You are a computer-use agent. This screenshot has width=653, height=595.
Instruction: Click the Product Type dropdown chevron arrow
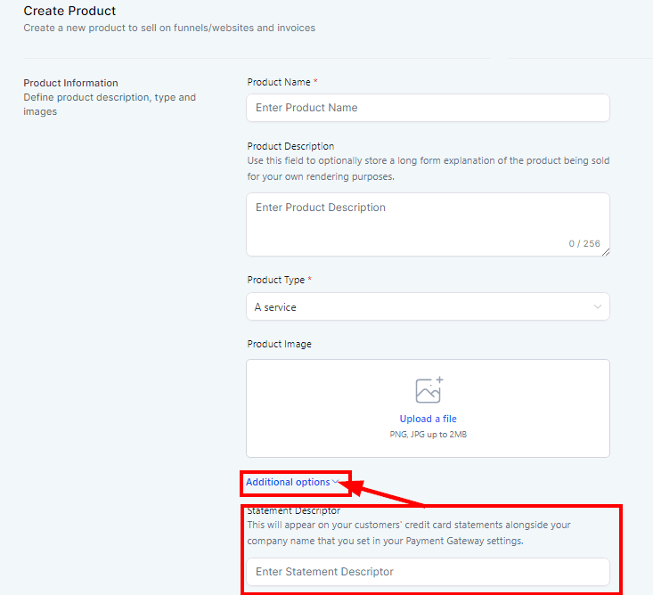(x=597, y=307)
